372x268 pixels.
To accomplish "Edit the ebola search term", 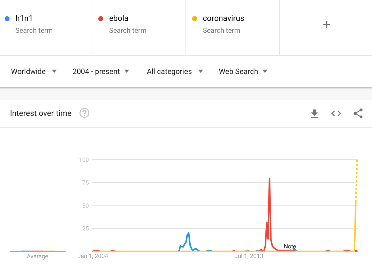I will coord(119,18).
